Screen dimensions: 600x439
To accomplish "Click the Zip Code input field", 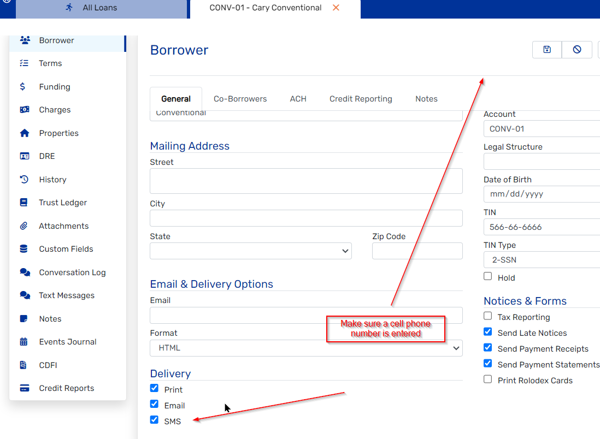I will coord(417,251).
